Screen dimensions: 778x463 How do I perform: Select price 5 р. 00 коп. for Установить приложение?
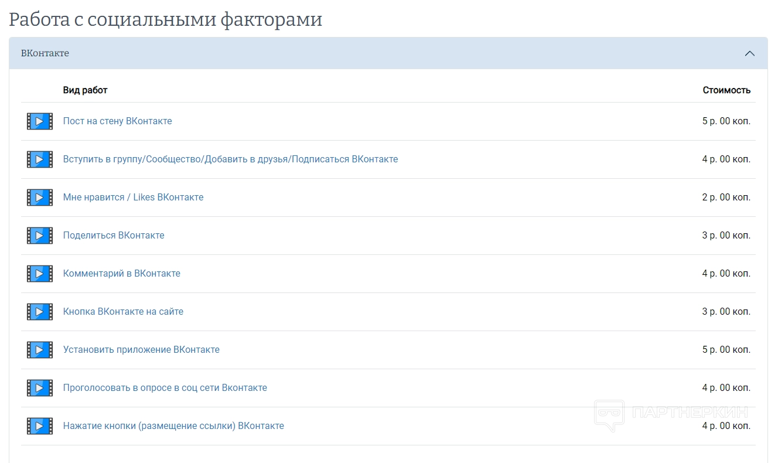pyautogui.click(x=726, y=350)
